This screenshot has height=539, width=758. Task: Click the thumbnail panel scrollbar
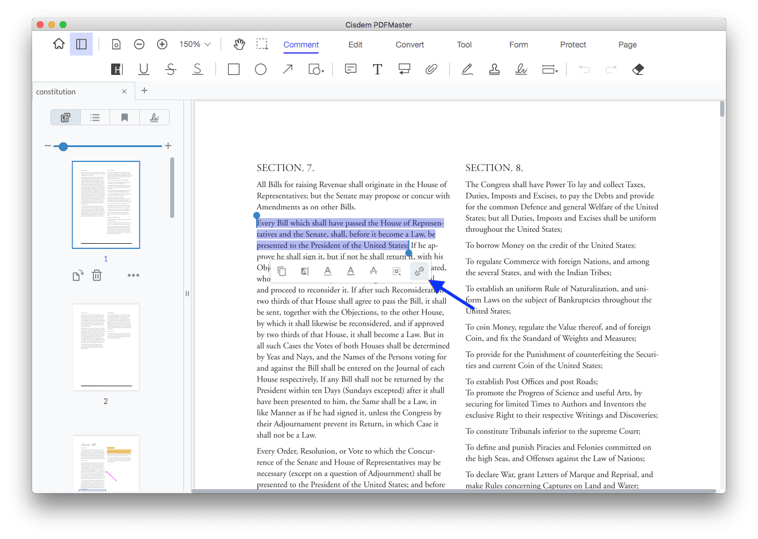[x=172, y=188]
